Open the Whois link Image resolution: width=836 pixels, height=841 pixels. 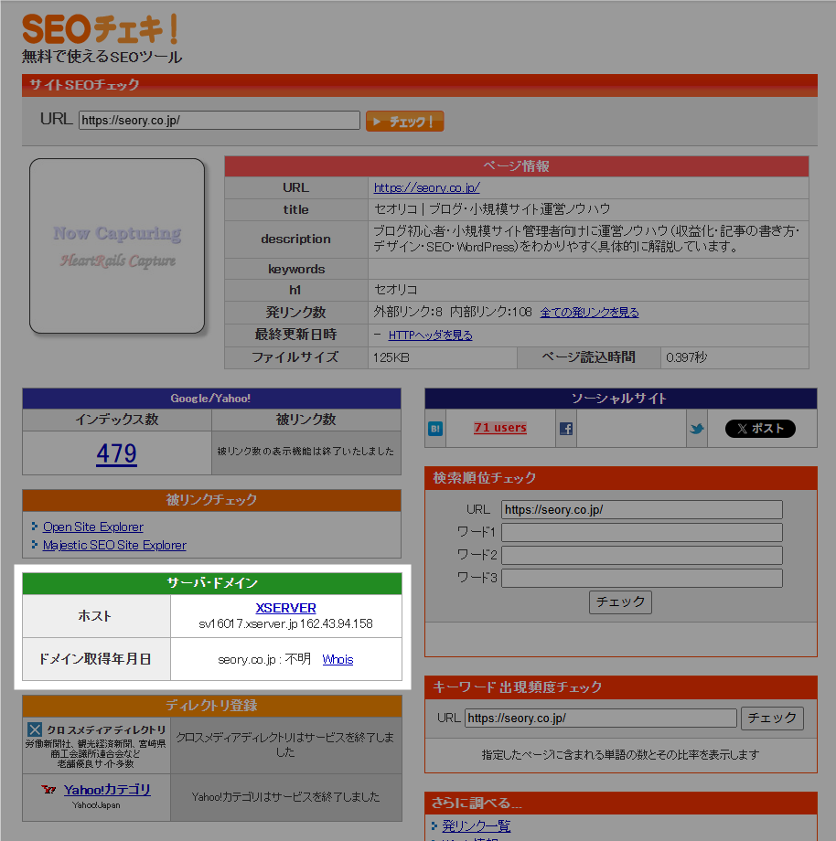(338, 659)
